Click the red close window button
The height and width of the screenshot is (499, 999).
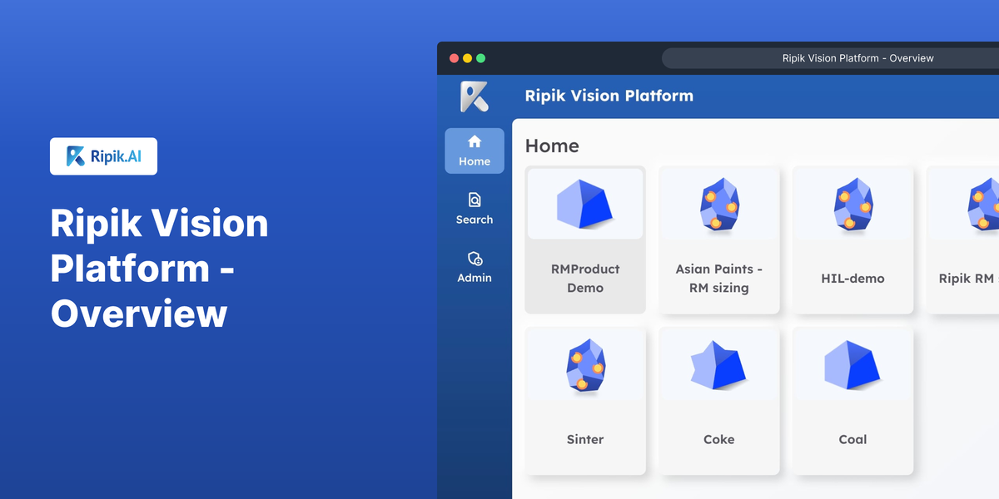454,58
